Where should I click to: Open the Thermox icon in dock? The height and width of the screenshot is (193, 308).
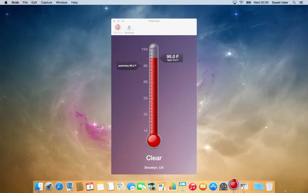coord(234,185)
